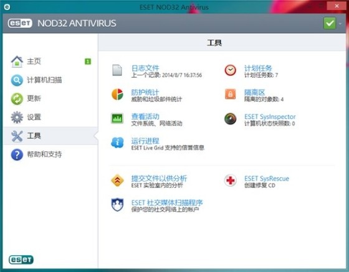Click the text 威胁和垃圾邮件统计
The height and width of the screenshot is (272, 349).
156,99
